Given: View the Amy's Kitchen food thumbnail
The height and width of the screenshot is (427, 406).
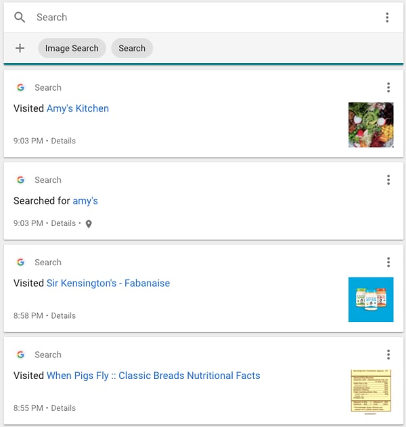Looking at the screenshot, I should pyautogui.click(x=371, y=125).
